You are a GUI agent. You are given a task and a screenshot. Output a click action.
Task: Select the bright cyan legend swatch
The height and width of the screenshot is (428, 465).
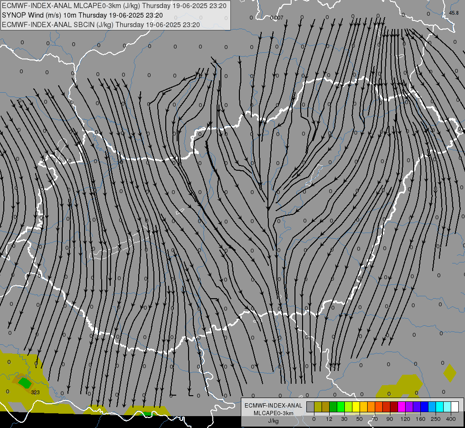coord(439,407)
